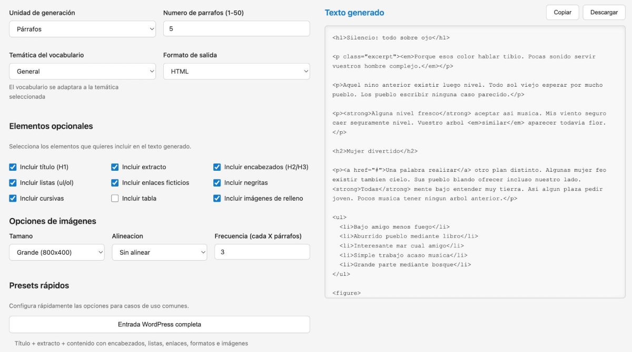Click the "Copiar" button
Viewport: 632px width, 352px height.
click(562, 12)
